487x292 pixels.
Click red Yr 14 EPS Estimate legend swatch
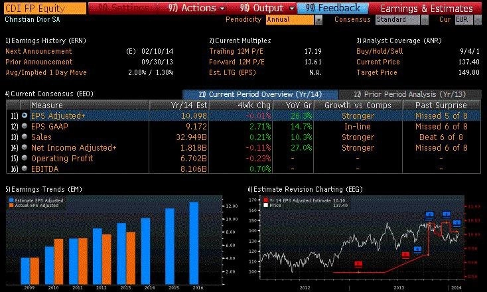click(x=265, y=200)
